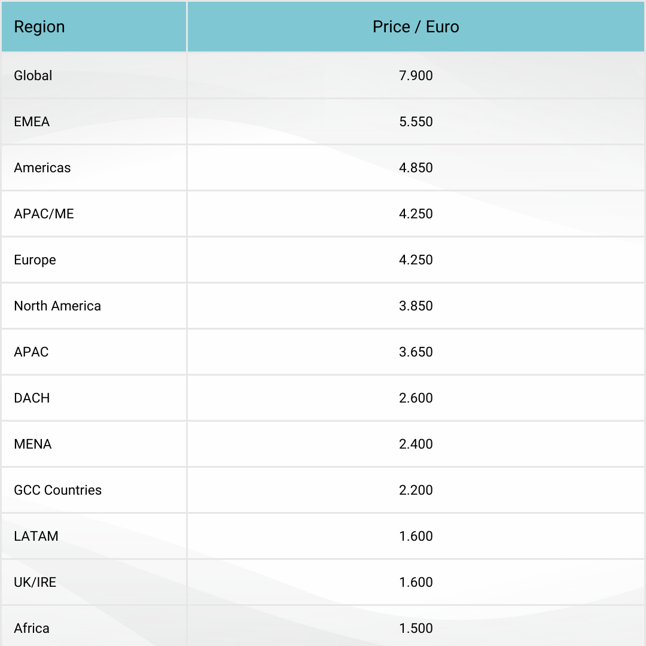Click the 3.650 price for APAC
The height and width of the screenshot is (646, 646).
[416, 352]
